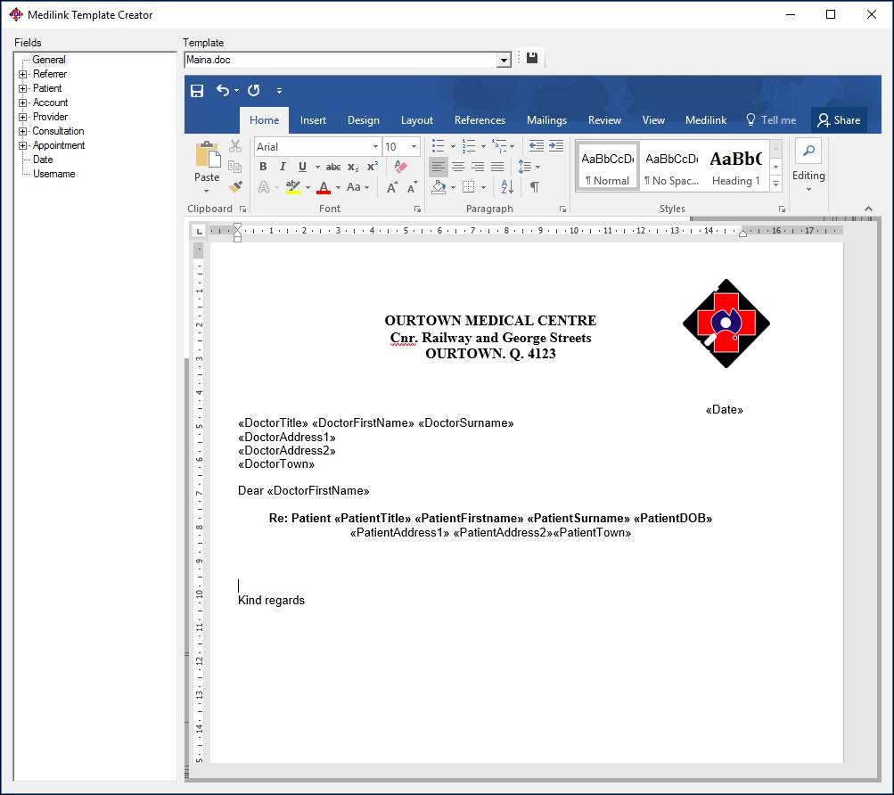Switch to the Design tab
Image resolution: width=894 pixels, height=795 pixels.
pyautogui.click(x=363, y=120)
